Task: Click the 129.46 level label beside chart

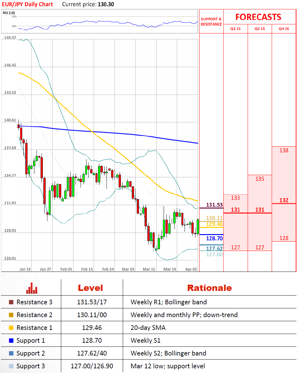Action: point(215,224)
